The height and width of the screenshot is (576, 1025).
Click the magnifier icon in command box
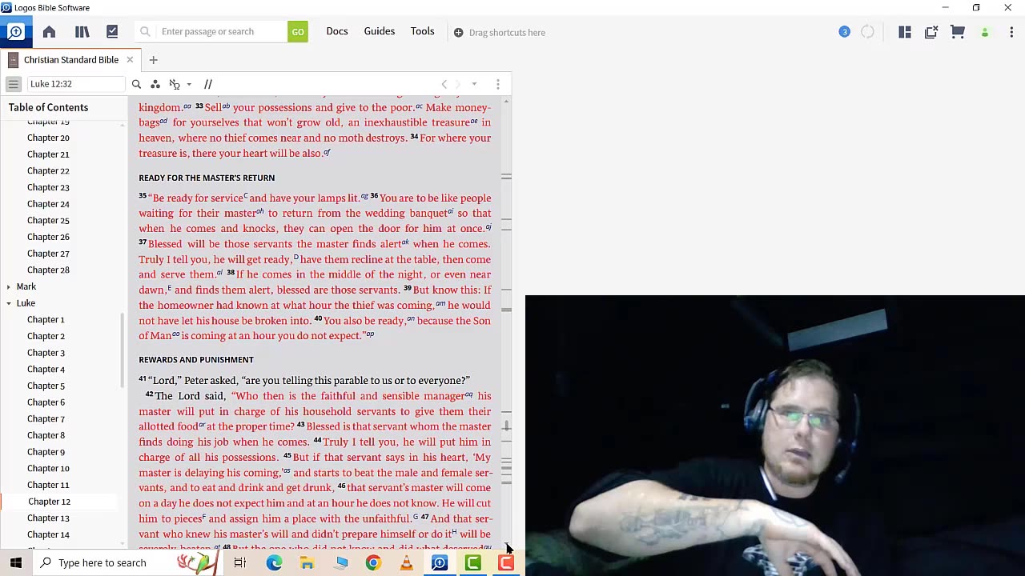coord(145,32)
